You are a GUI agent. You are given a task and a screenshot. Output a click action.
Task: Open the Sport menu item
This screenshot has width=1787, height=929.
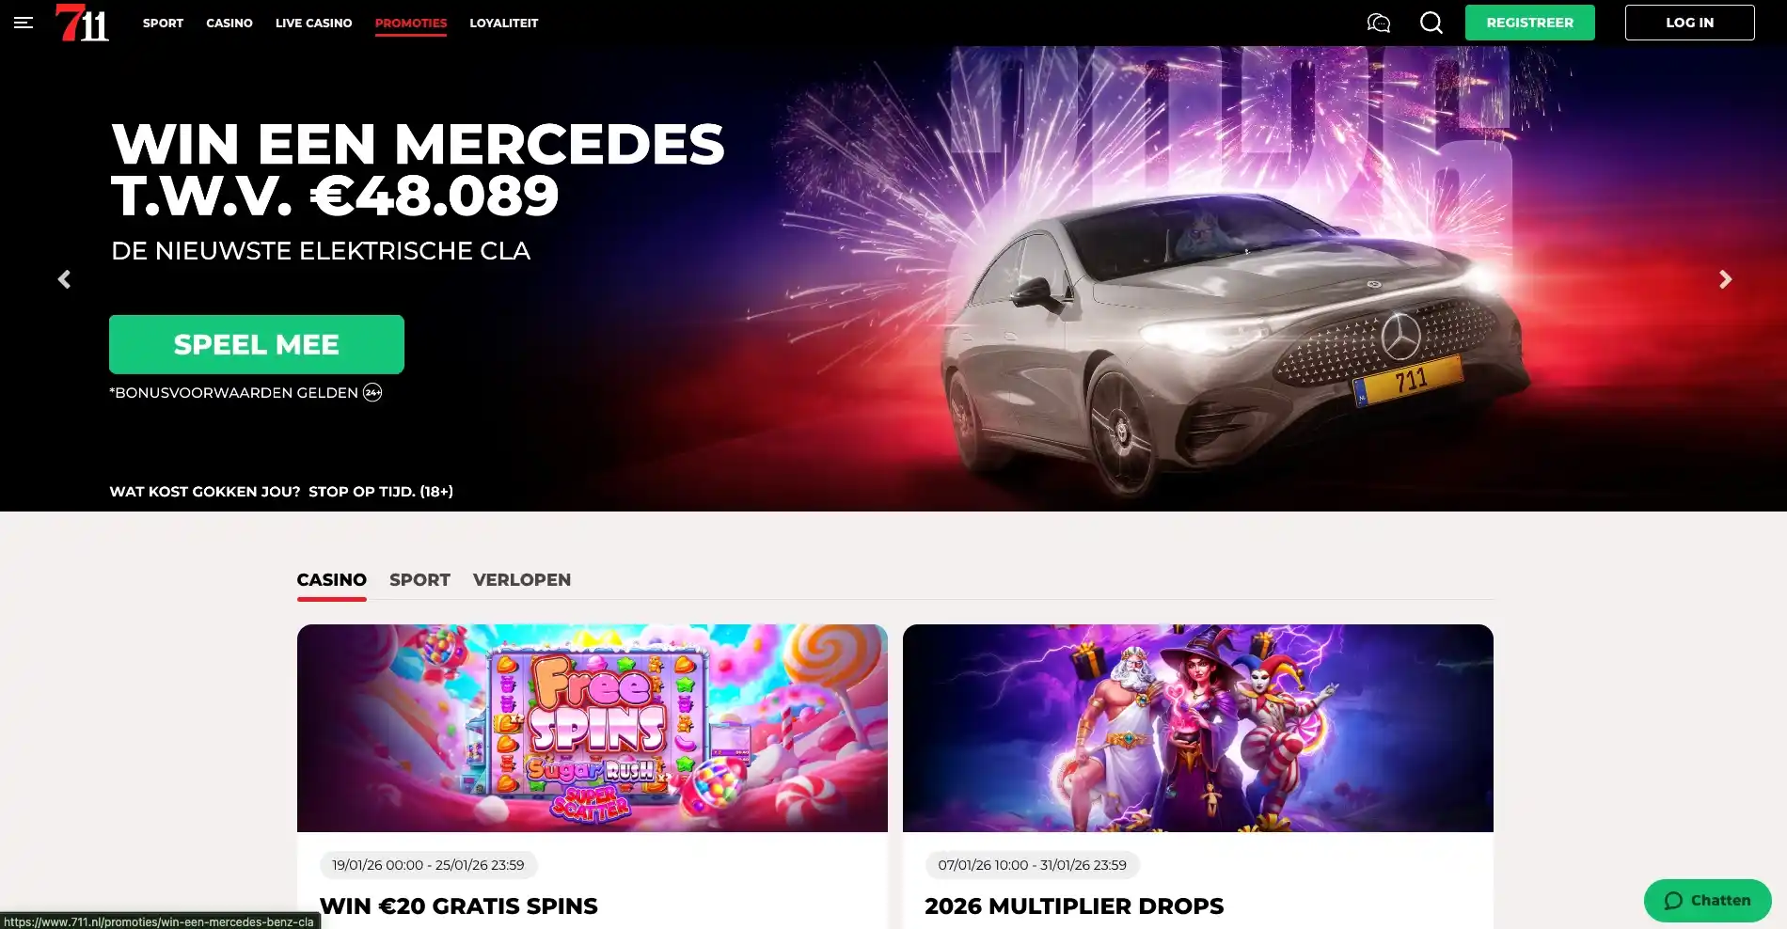click(163, 23)
